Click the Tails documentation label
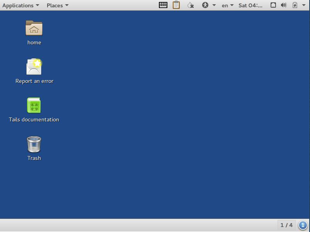This screenshot has width=310, height=232. pyautogui.click(x=34, y=119)
